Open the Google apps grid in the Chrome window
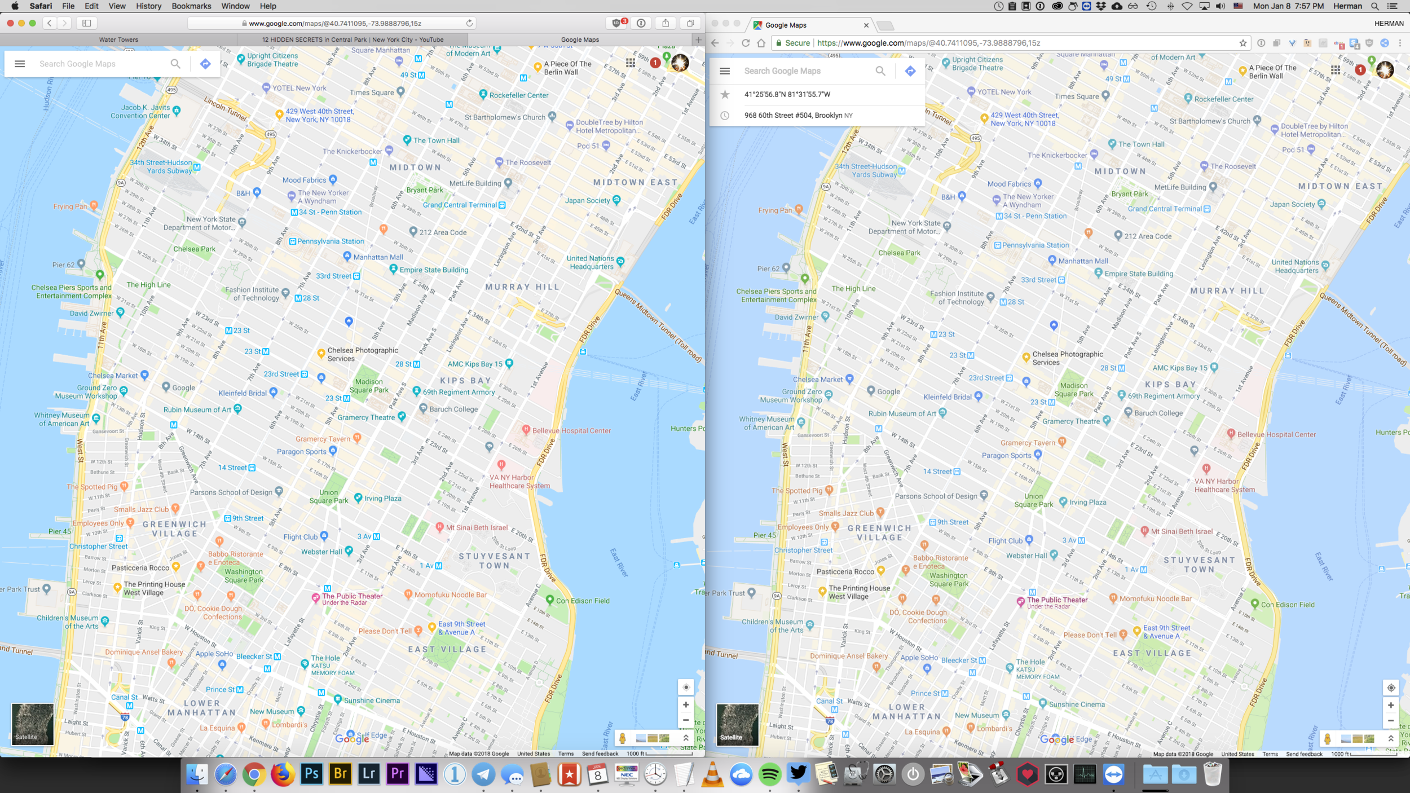This screenshot has width=1410, height=793. pyautogui.click(x=1336, y=70)
